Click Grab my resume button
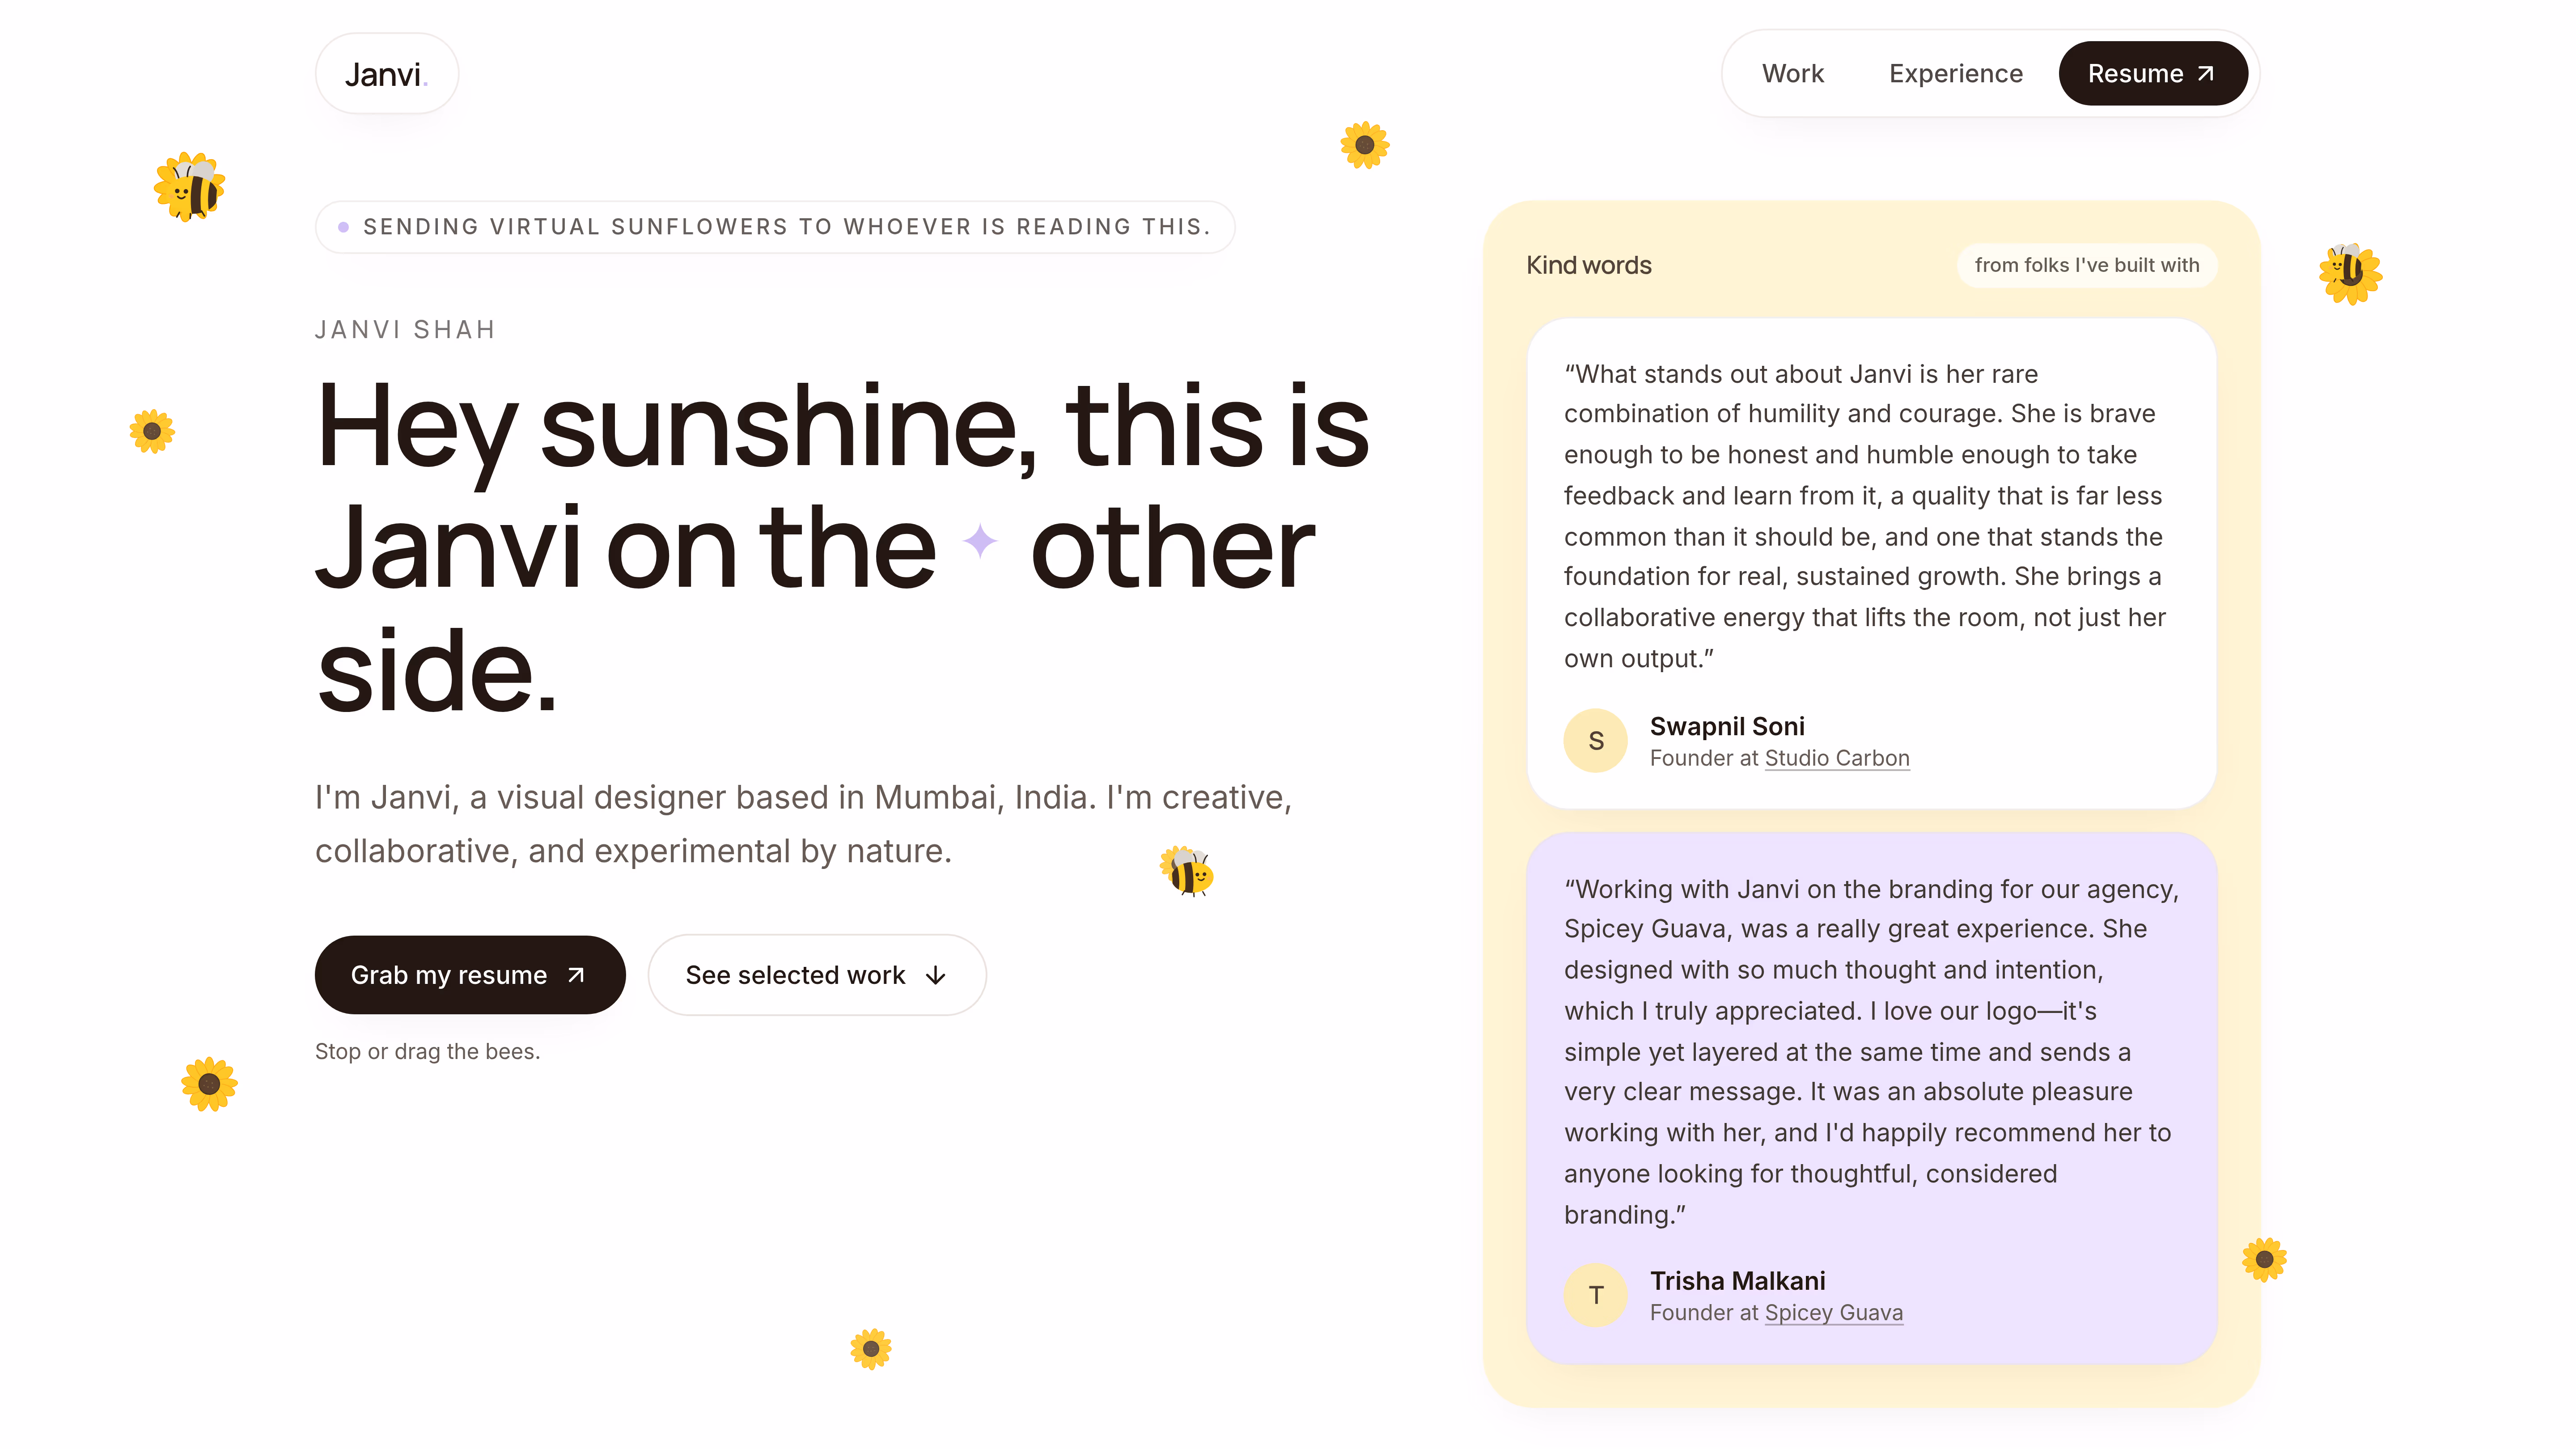Image resolution: width=2576 pixels, height=1449 pixels. pos(470,975)
